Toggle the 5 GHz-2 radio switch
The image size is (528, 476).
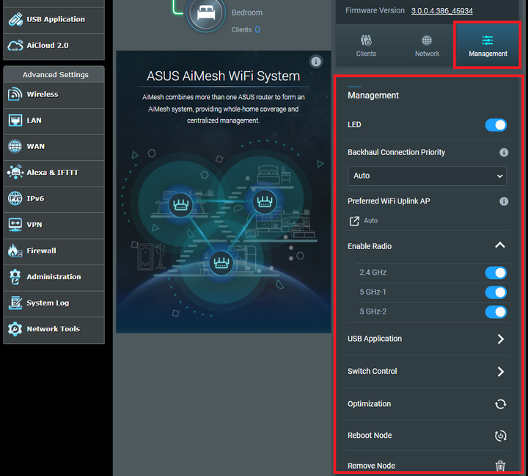click(x=496, y=311)
